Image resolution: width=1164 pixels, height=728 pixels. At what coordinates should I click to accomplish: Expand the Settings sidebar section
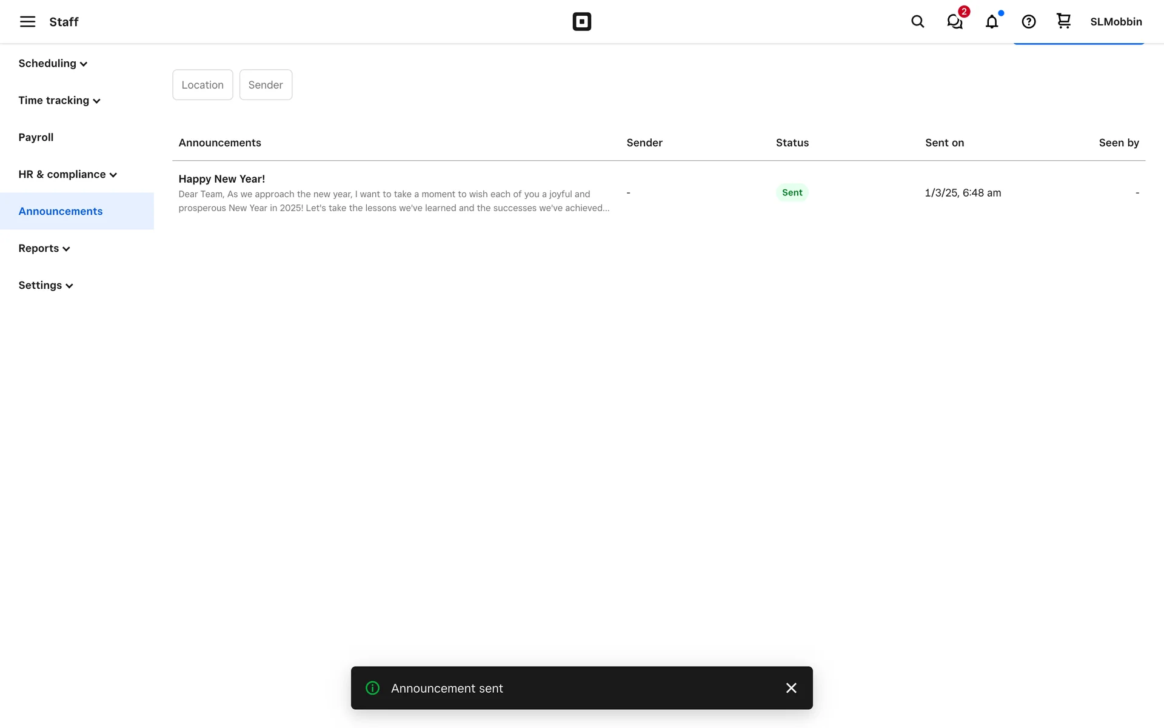click(x=45, y=286)
